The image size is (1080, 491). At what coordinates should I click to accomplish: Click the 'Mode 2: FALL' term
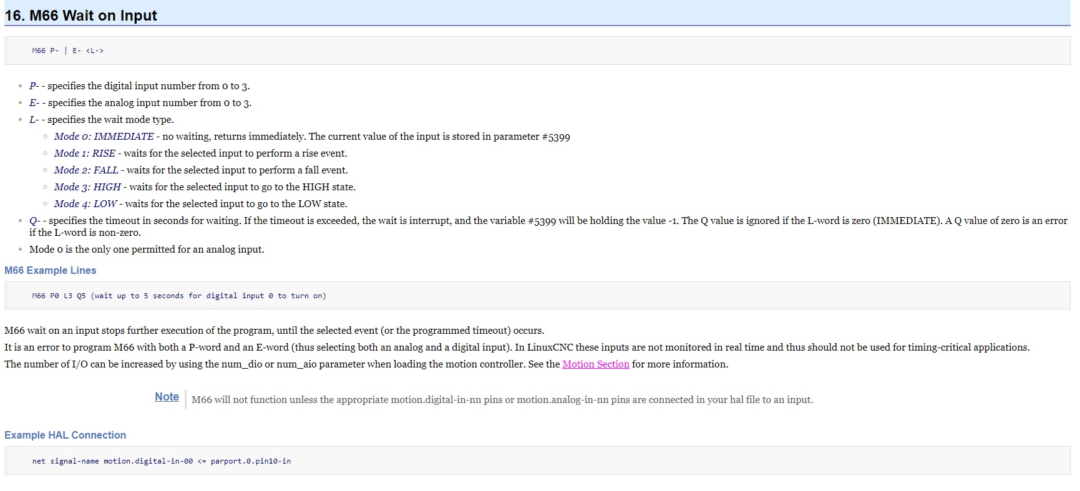[x=85, y=170]
